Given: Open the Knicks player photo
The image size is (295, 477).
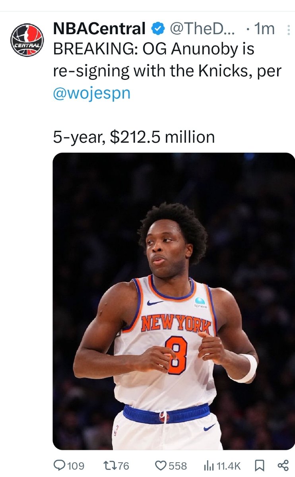Looking at the screenshot, I should [174, 301].
